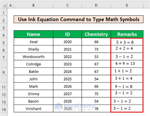Select column D header
This screenshot has height=116, width=150.
[96, 5]
